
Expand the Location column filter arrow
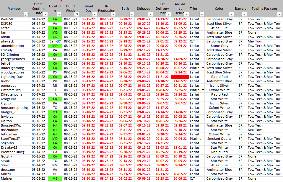(58, 14)
